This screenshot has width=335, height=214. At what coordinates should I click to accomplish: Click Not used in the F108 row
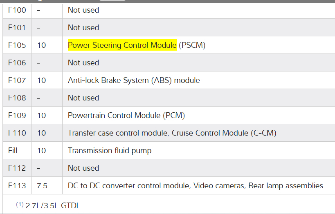[x=83, y=98]
